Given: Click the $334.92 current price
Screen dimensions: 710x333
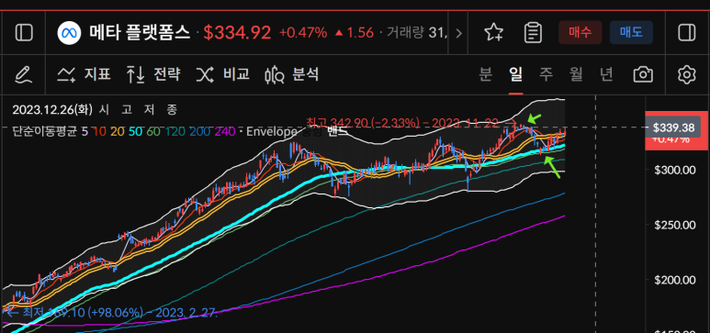Looking at the screenshot, I should point(237,33).
